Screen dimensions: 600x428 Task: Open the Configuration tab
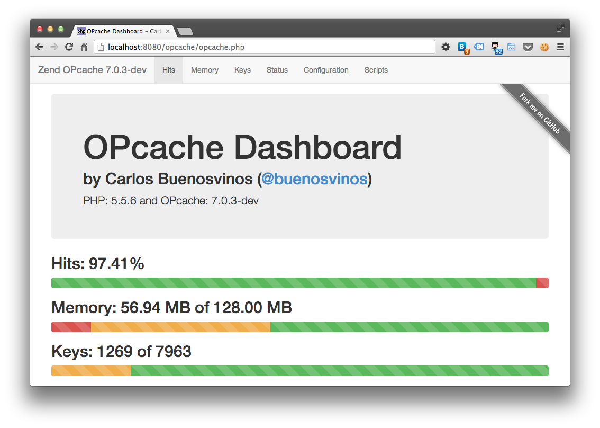(x=326, y=70)
